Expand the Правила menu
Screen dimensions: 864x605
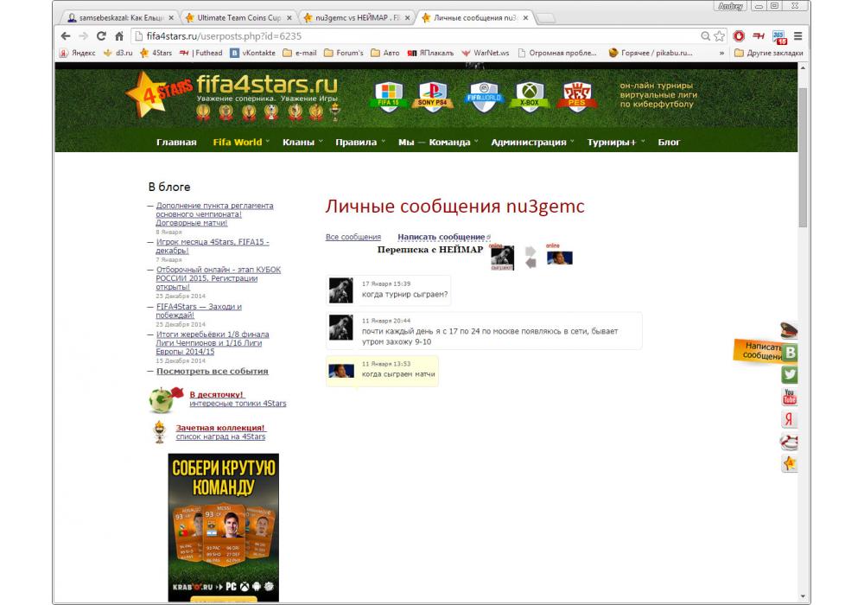point(360,142)
